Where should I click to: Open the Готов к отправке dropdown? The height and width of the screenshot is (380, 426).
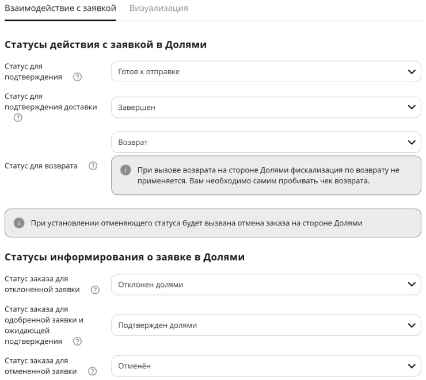[x=266, y=72]
